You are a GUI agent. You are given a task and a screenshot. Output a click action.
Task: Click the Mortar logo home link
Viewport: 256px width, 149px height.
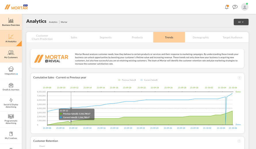click(16, 7)
